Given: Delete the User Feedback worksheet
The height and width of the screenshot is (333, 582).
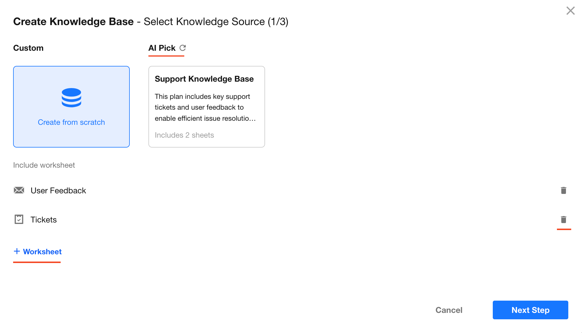Looking at the screenshot, I should [563, 190].
